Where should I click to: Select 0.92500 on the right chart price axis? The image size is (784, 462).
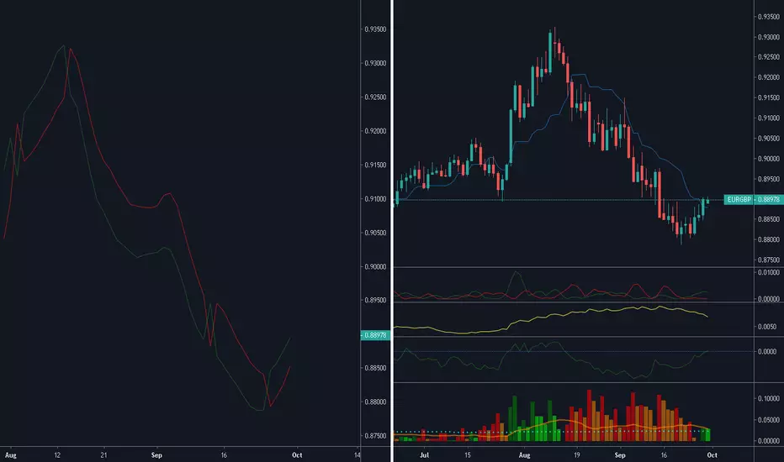point(769,57)
